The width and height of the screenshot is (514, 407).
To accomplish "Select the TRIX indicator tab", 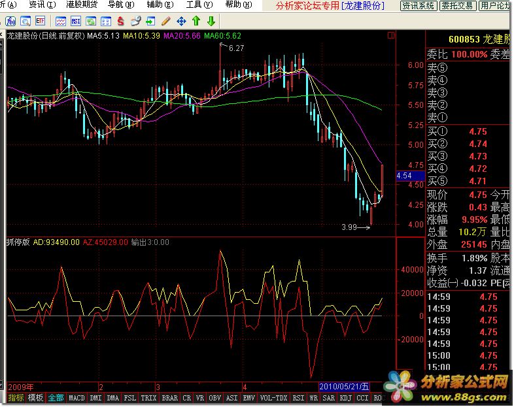I will point(148,398).
